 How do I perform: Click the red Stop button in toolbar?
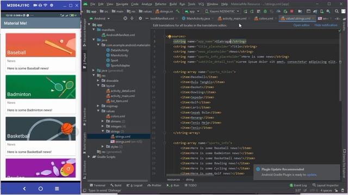pos(292,11)
